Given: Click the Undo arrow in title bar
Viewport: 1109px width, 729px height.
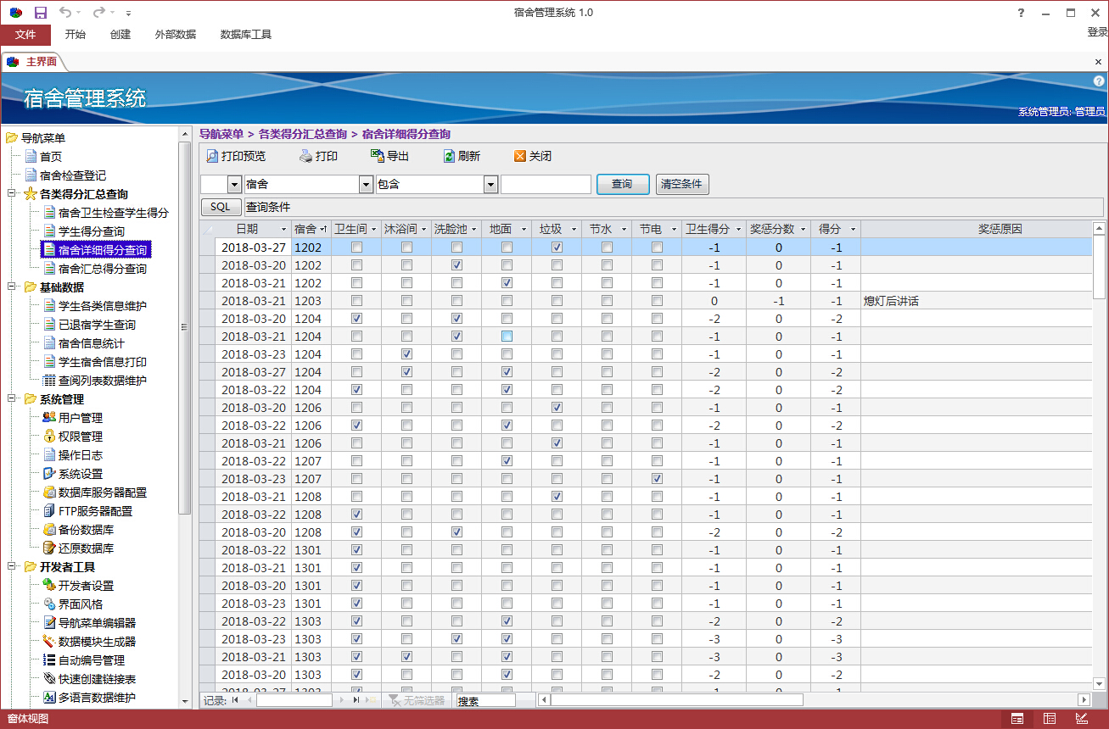Looking at the screenshot, I should point(66,13).
